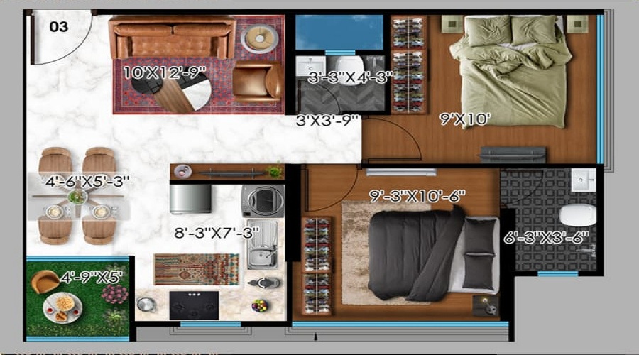Click the black stove cooktop
This screenshot has width=639, height=355.
pos(194,305)
